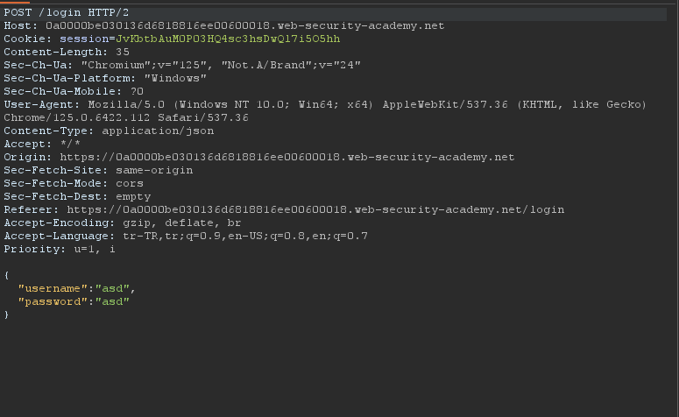The height and width of the screenshot is (417, 679).
Task: Click the Sec-Fetch-Site same-origin value
Action: (x=154, y=170)
